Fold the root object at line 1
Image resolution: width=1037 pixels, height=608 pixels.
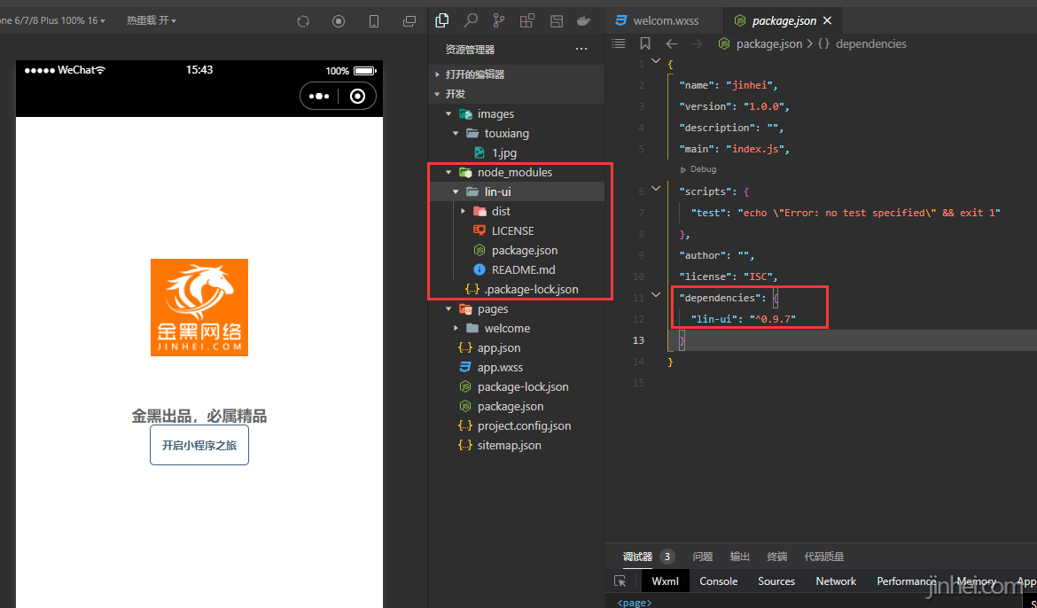tap(655, 61)
